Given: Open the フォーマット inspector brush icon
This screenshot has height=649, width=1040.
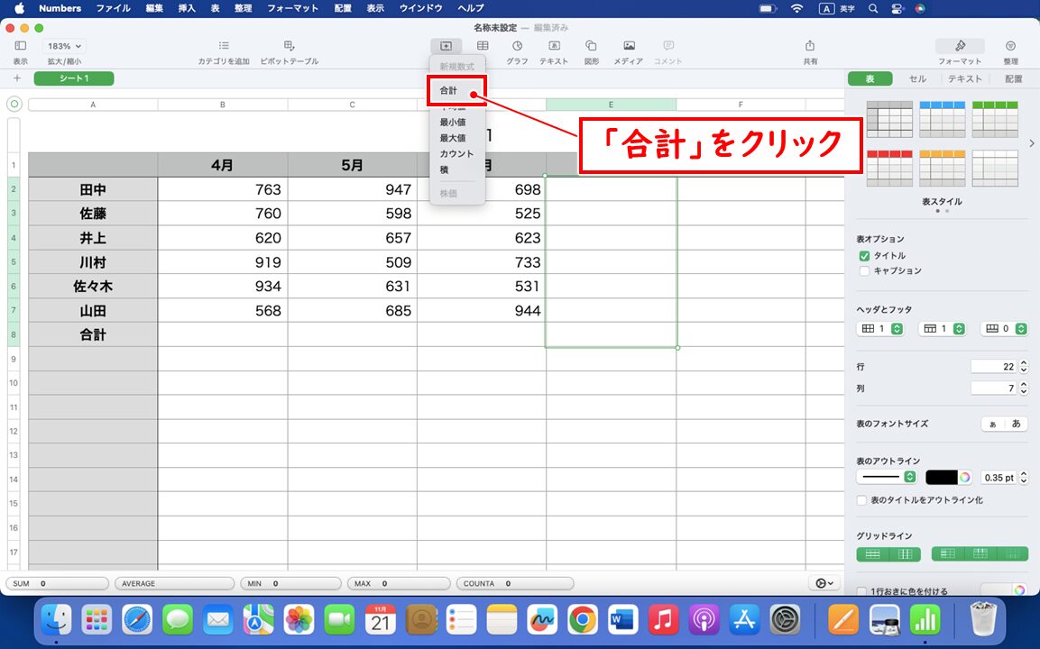Looking at the screenshot, I should click(x=959, y=48).
